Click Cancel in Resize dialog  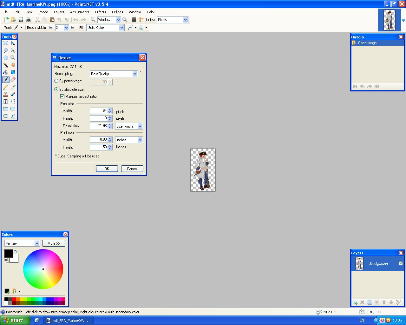point(132,169)
